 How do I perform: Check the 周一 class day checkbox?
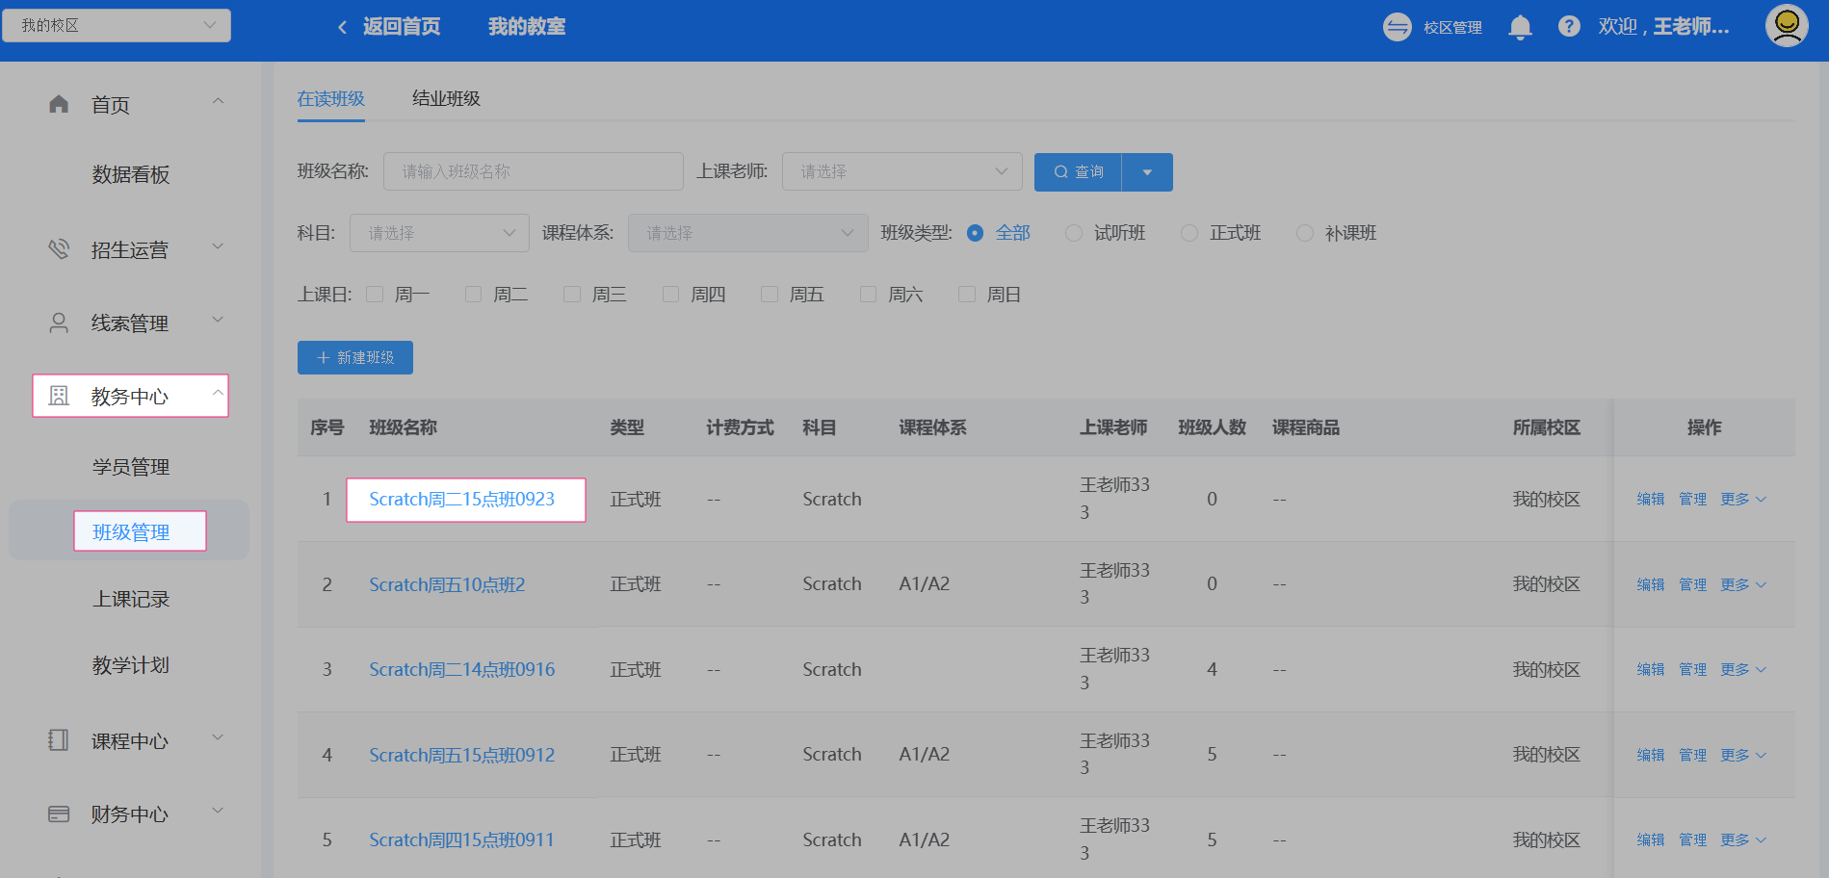[376, 294]
